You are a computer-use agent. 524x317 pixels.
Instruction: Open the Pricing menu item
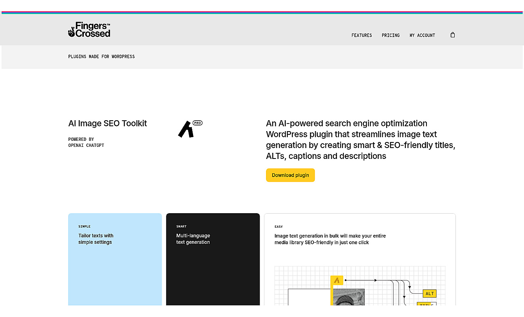pos(391,35)
